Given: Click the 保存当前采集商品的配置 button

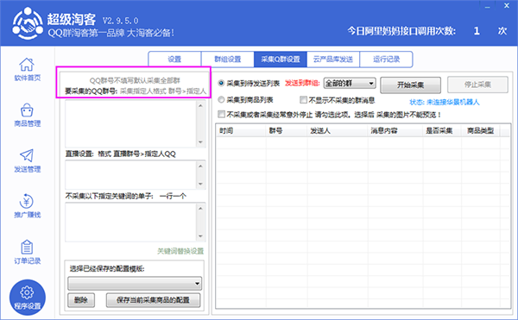Looking at the screenshot, I should (153, 300).
